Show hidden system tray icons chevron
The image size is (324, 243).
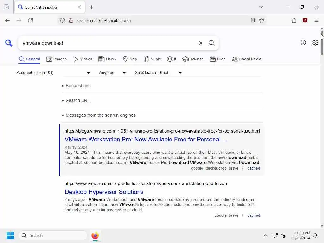pos(265,235)
